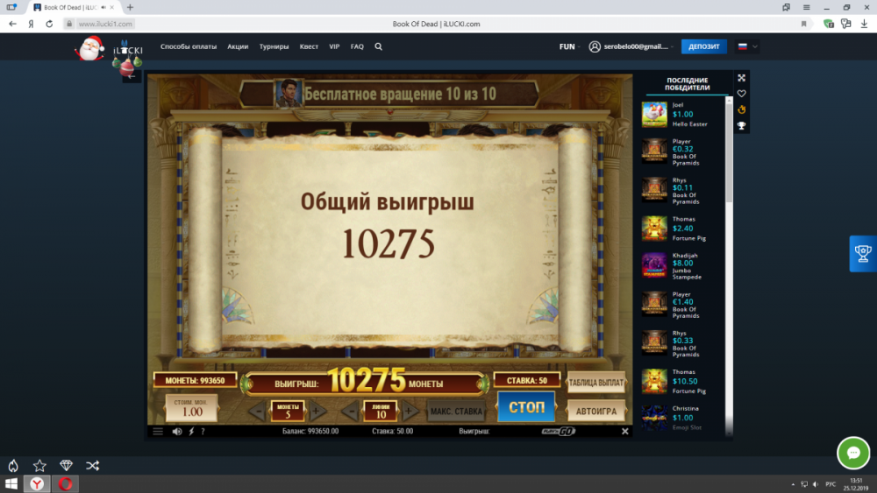Increase coins with the plus stepper
Viewport: 877px width, 493px height.
point(317,411)
